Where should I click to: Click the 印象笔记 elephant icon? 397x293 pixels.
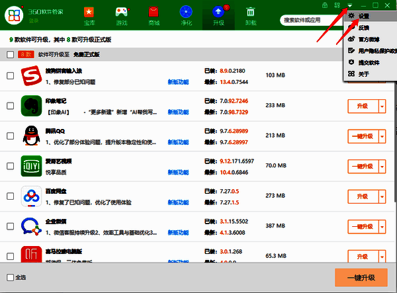(31, 106)
